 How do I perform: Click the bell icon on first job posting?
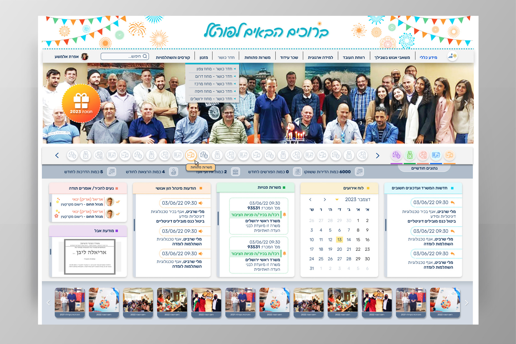tap(284, 214)
